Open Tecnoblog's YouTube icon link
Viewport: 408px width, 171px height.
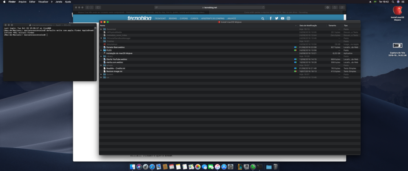coord(282,18)
